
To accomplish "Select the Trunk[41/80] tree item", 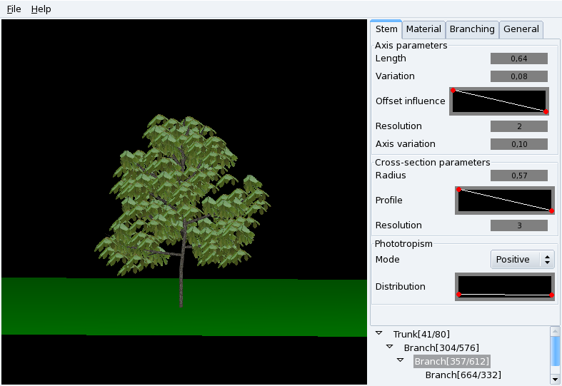I will click(421, 335).
